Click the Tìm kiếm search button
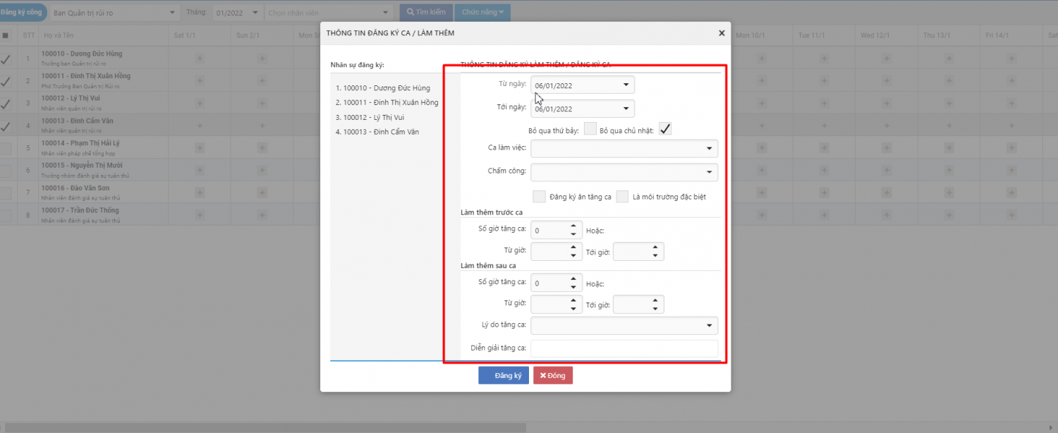The height and width of the screenshot is (433, 1058). click(x=426, y=12)
